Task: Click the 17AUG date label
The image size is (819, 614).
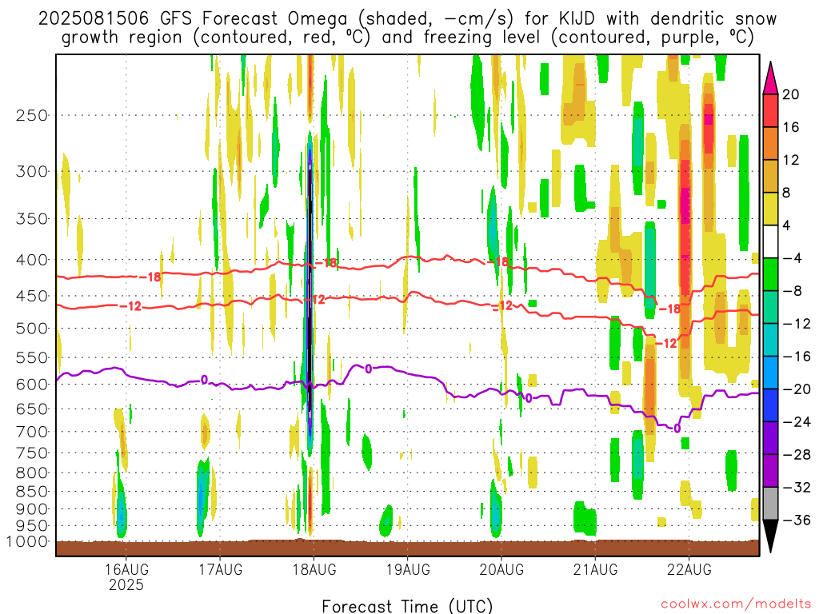Action: coord(220,569)
